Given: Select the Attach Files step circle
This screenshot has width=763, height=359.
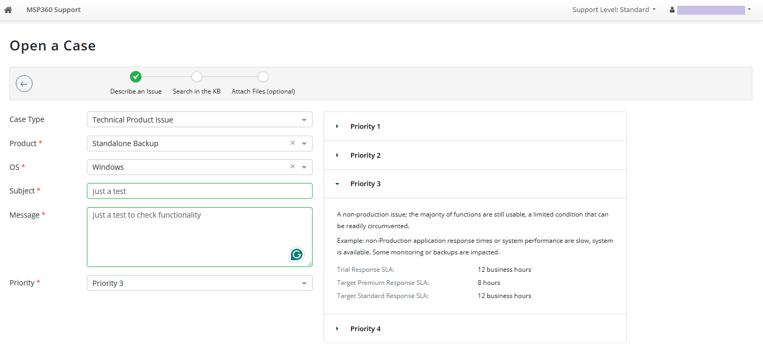Looking at the screenshot, I should pyautogui.click(x=263, y=77).
